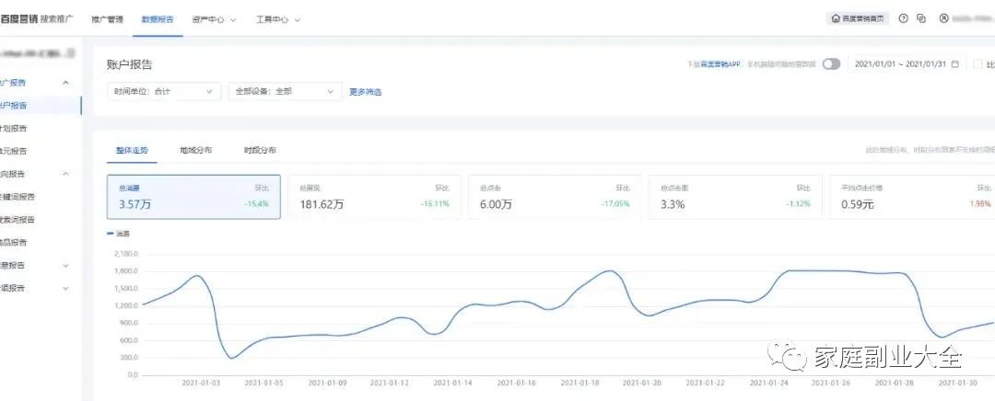This screenshot has height=401, width=995.
Task: Click the copy windows icon in header
Action: [921, 18]
